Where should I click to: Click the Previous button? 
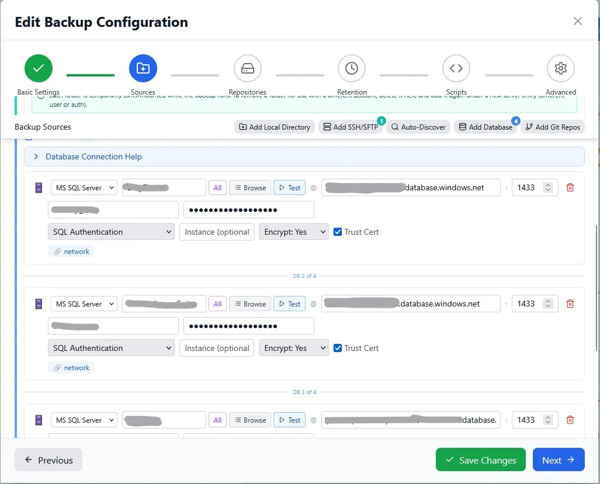click(48, 460)
